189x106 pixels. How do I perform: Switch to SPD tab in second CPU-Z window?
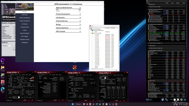(x=50, y=75)
